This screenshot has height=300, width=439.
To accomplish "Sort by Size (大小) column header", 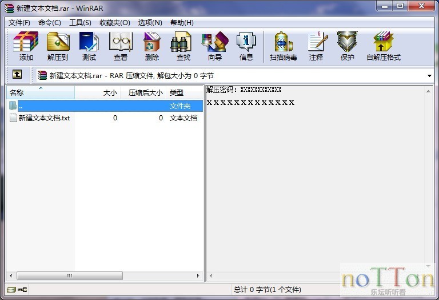I will pos(97,93).
